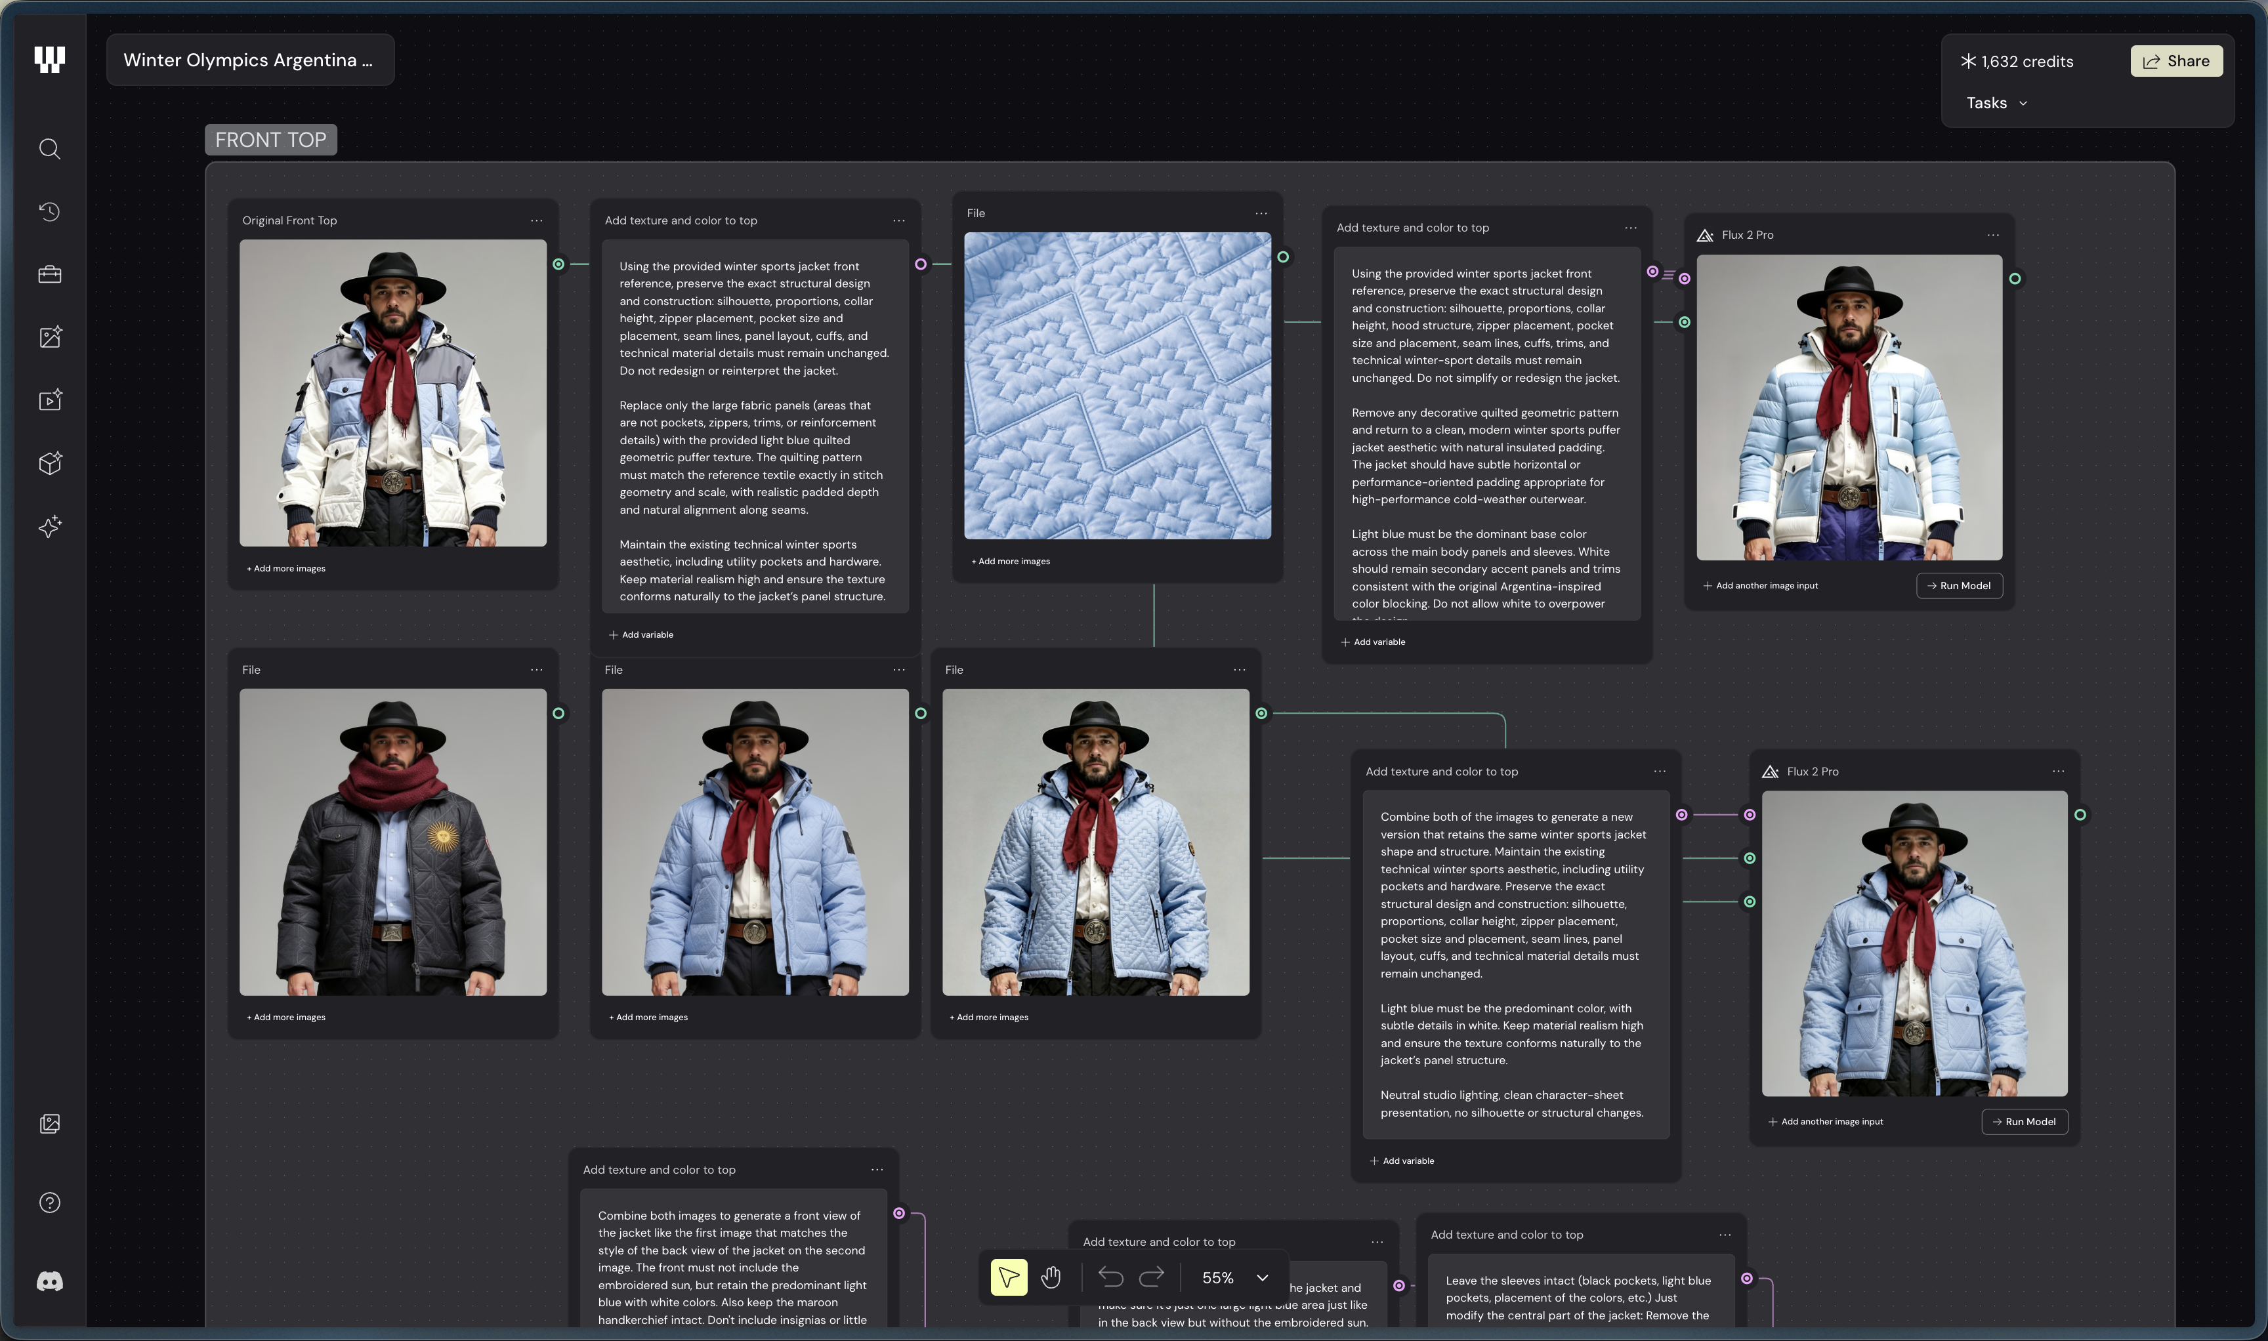
Task: Add more images to quilted fabric texture node
Action: (x=1011, y=561)
